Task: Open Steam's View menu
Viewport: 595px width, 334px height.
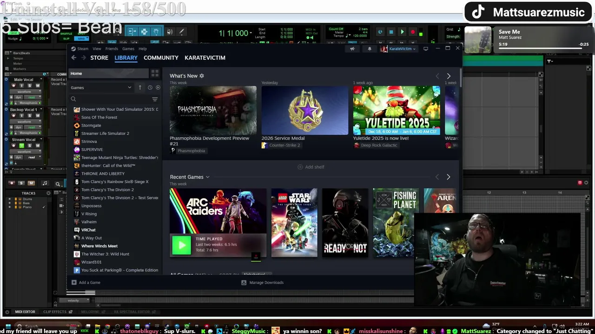Action: coord(97,49)
